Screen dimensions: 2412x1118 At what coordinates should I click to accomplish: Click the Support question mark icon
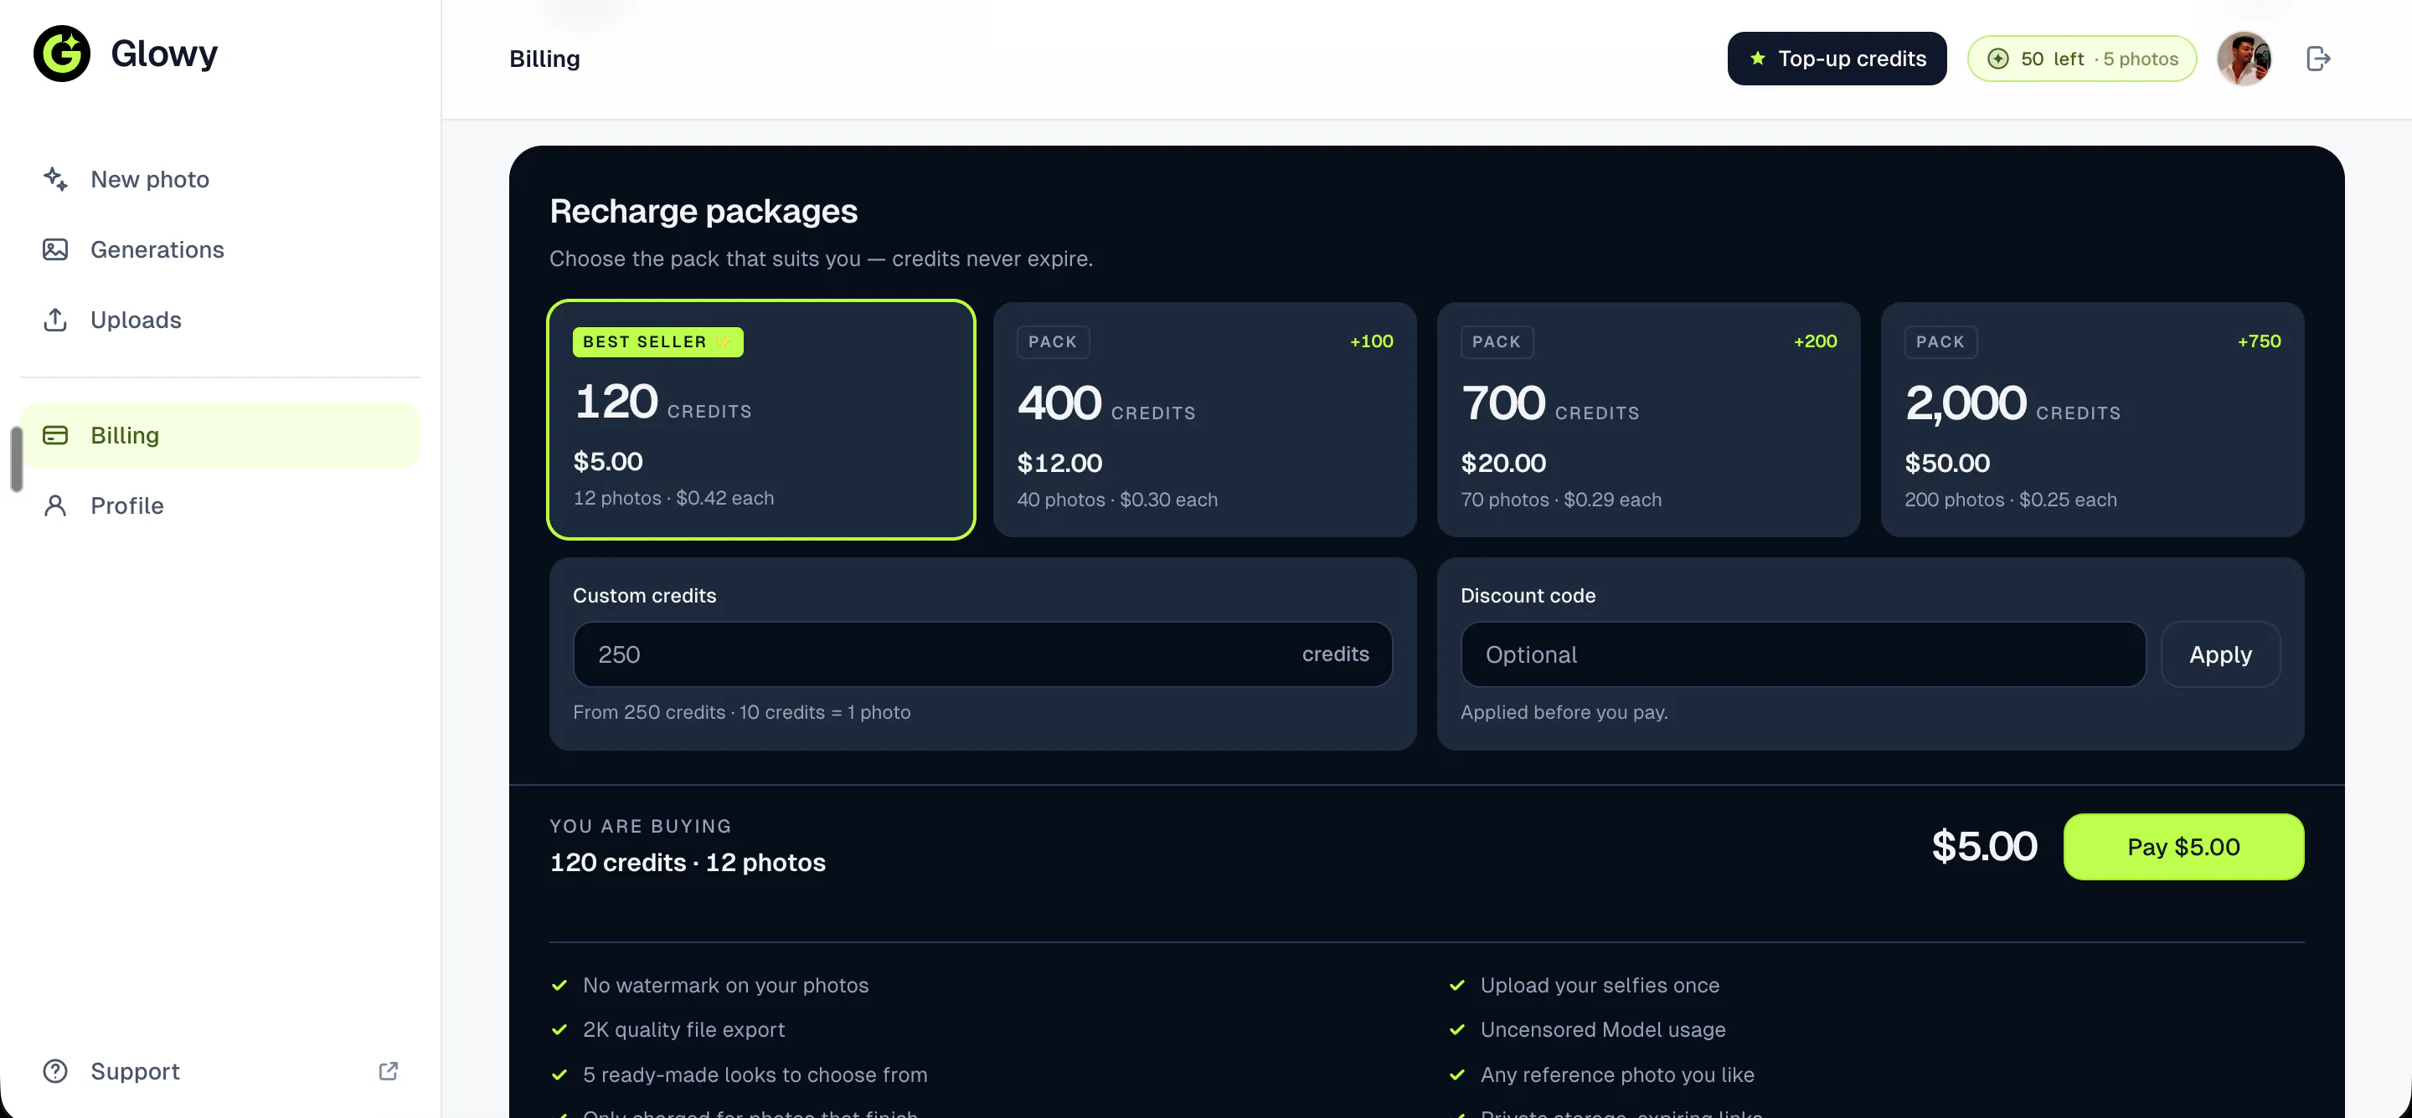(x=55, y=1071)
